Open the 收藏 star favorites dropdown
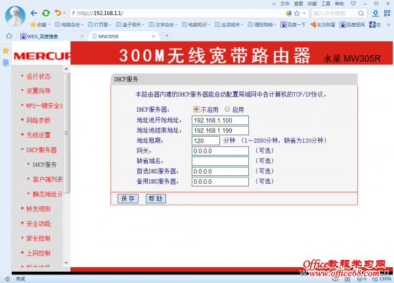 click(x=40, y=25)
